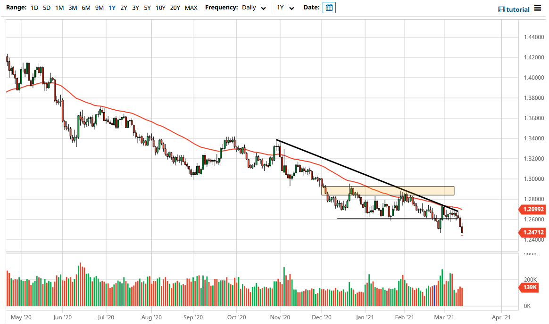Click the active 1Y range tab
549x324 pixels.
point(112,8)
